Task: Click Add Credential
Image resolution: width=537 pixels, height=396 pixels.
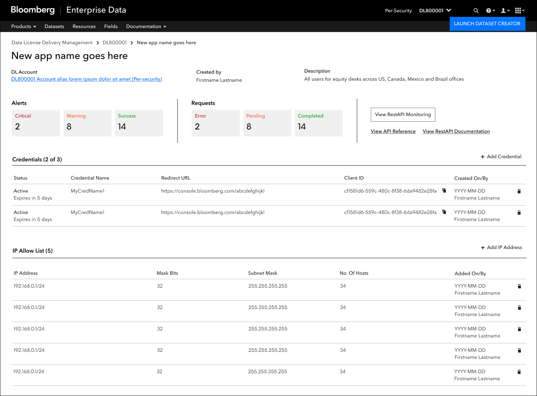Action: [x=501, y=156]
